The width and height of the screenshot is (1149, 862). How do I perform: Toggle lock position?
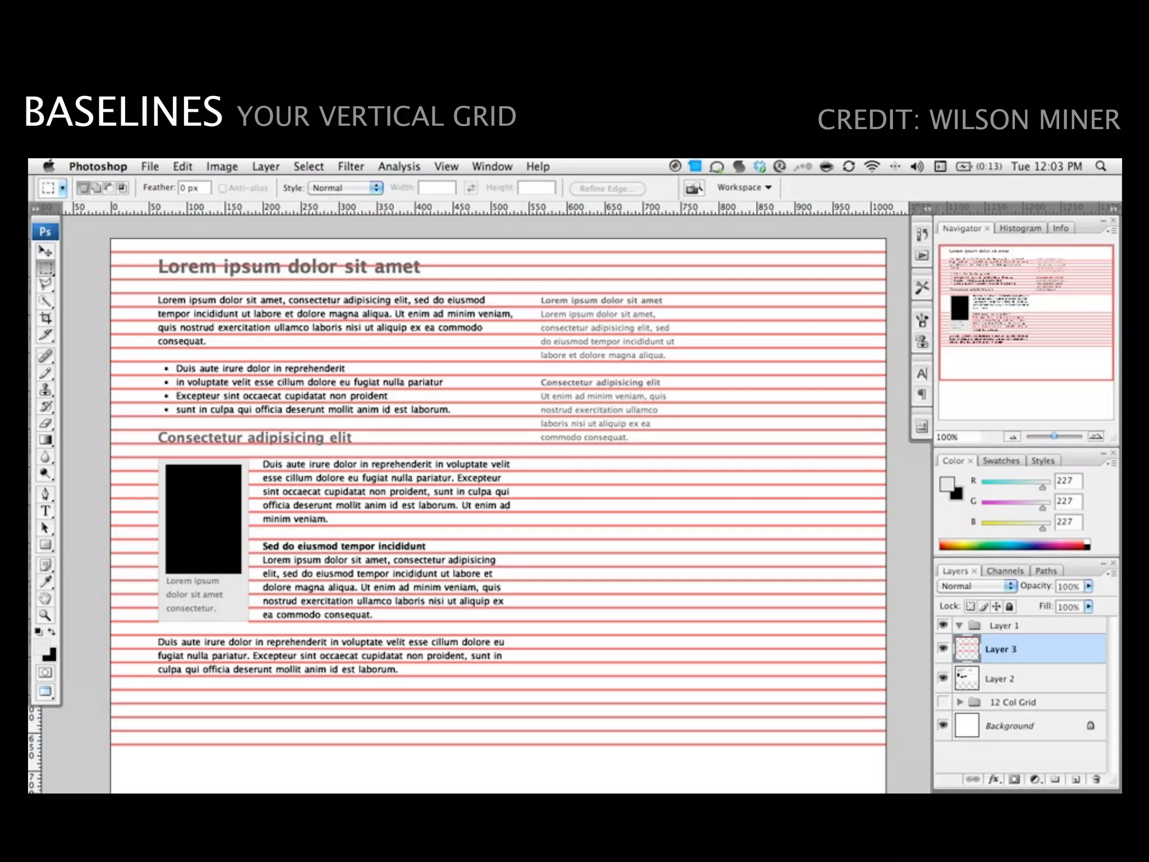pyautogui.click(x=996, y=606)
